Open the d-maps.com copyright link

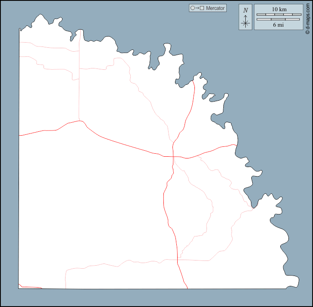tap(307, 17)
